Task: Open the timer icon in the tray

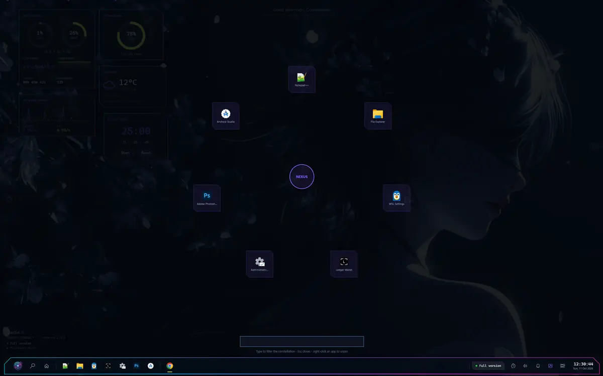Action: tap(513, 366)
